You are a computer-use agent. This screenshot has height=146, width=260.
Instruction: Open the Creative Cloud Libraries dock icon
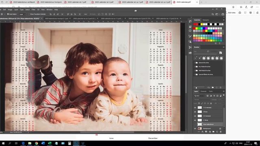(x=190, y=53)
